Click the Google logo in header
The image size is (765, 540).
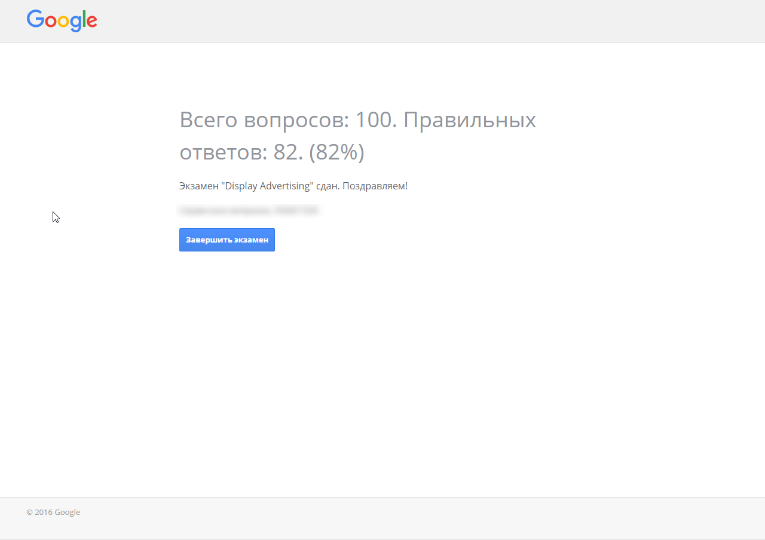point(62,21)
